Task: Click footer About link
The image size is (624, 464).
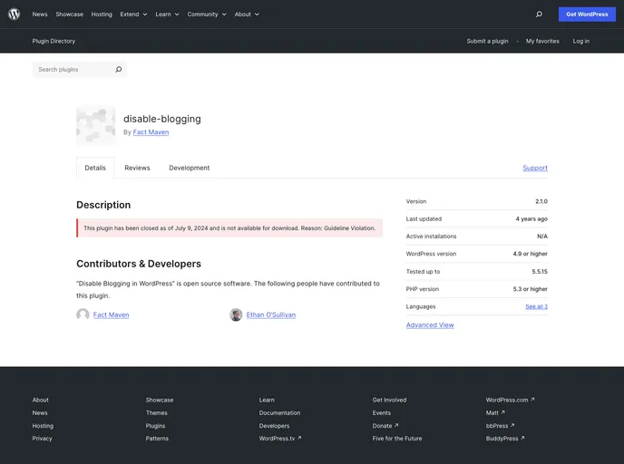Action: (x=40, y=400)
